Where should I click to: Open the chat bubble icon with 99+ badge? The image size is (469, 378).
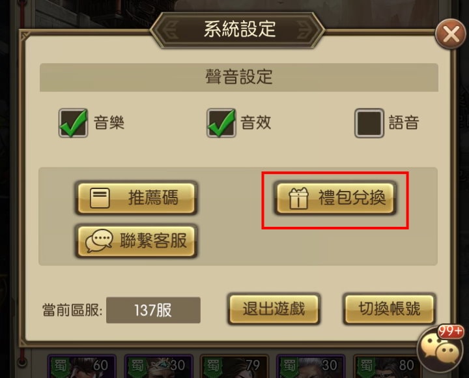440,349
